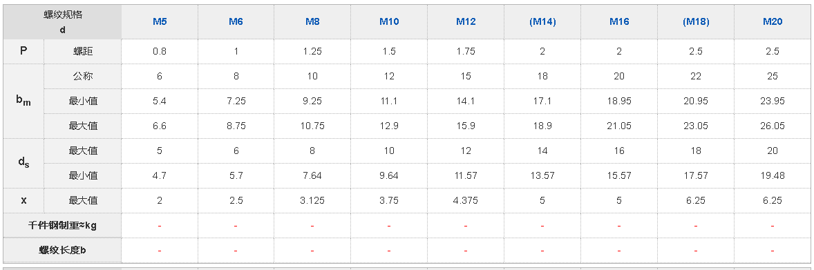Click the 千件钢制重≈kg row label

coord(62,225)
